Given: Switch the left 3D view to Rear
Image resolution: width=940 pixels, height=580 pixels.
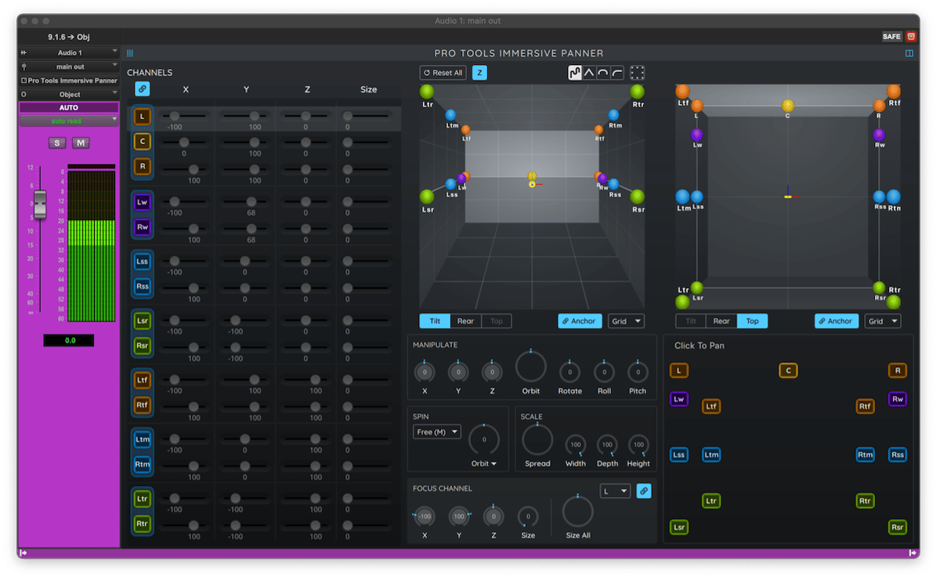Looking at the screenshot, I should 465,321.
